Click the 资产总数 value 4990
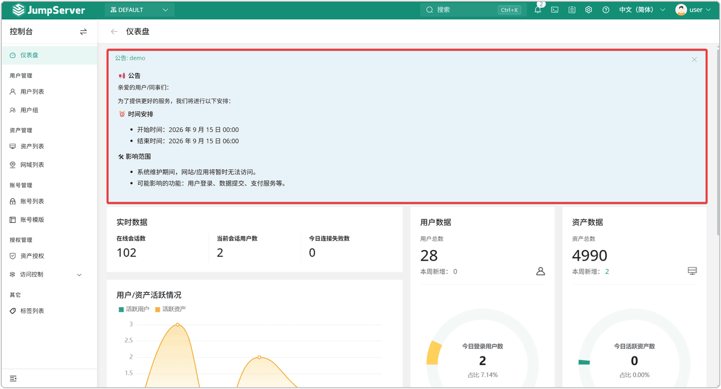The width and height of the screenshot is (721, 389). 590,255
